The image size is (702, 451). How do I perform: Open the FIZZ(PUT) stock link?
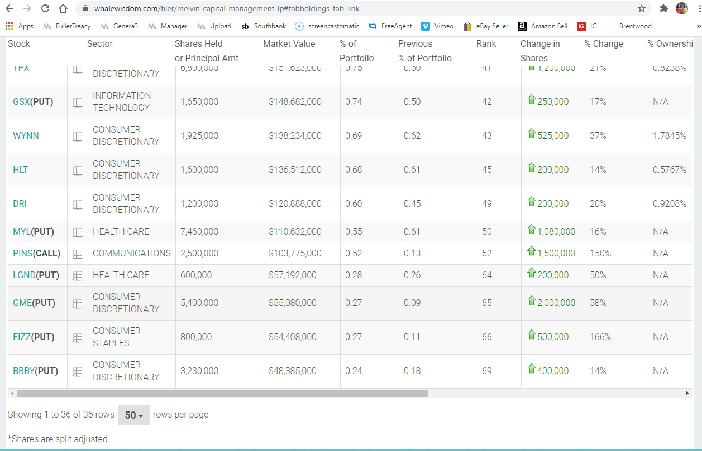[x=34, y=337]
